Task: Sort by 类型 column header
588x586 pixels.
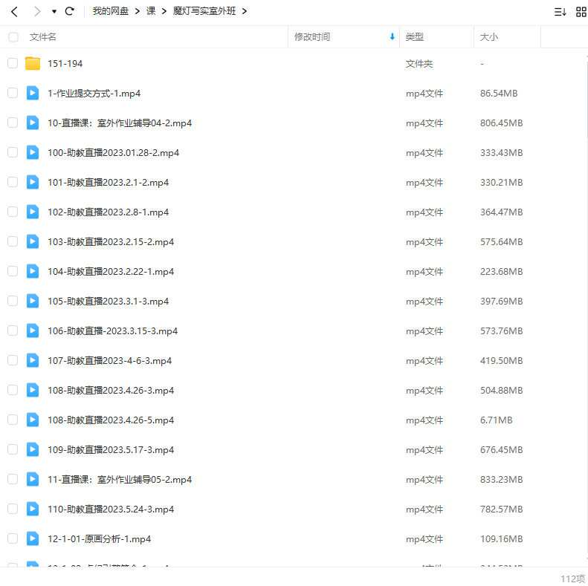Action: pyautogui.click(x=414, y=37)
